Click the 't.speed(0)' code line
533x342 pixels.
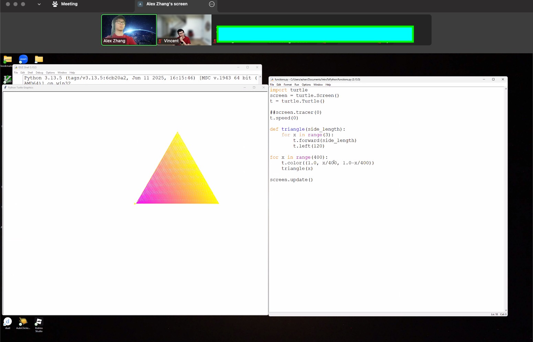284,118
